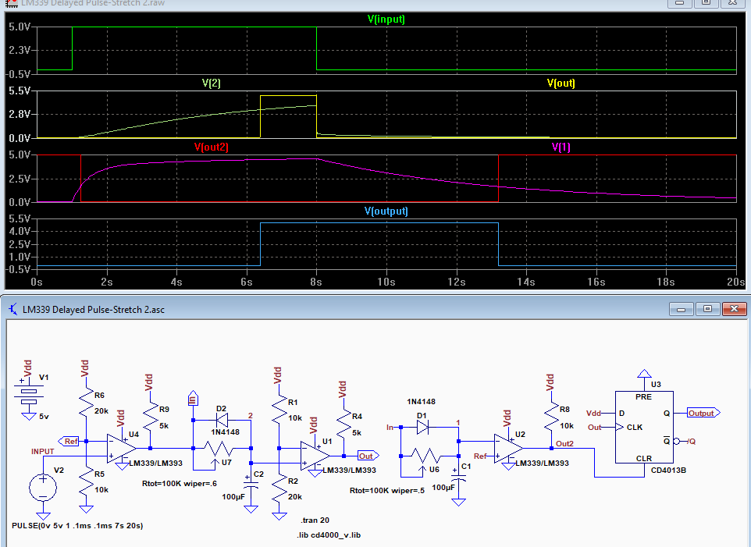Select the U3 CD4013B flip-flop

(644, 428)
